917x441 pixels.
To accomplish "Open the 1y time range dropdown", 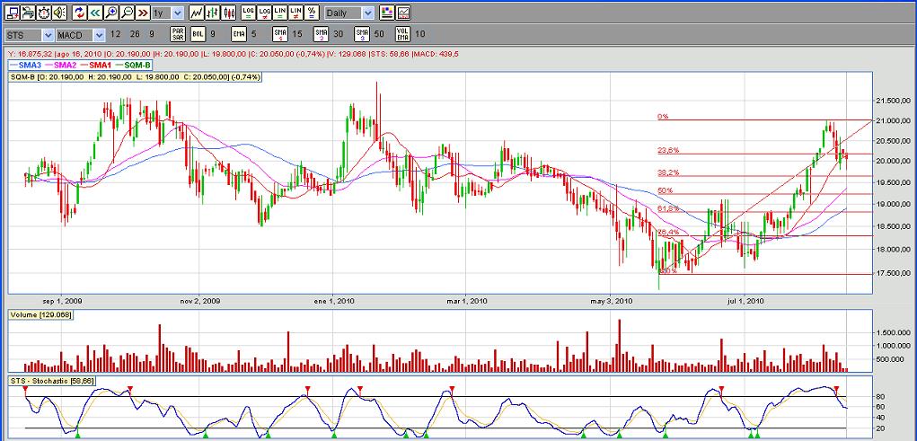I will (x=168, y=13).
